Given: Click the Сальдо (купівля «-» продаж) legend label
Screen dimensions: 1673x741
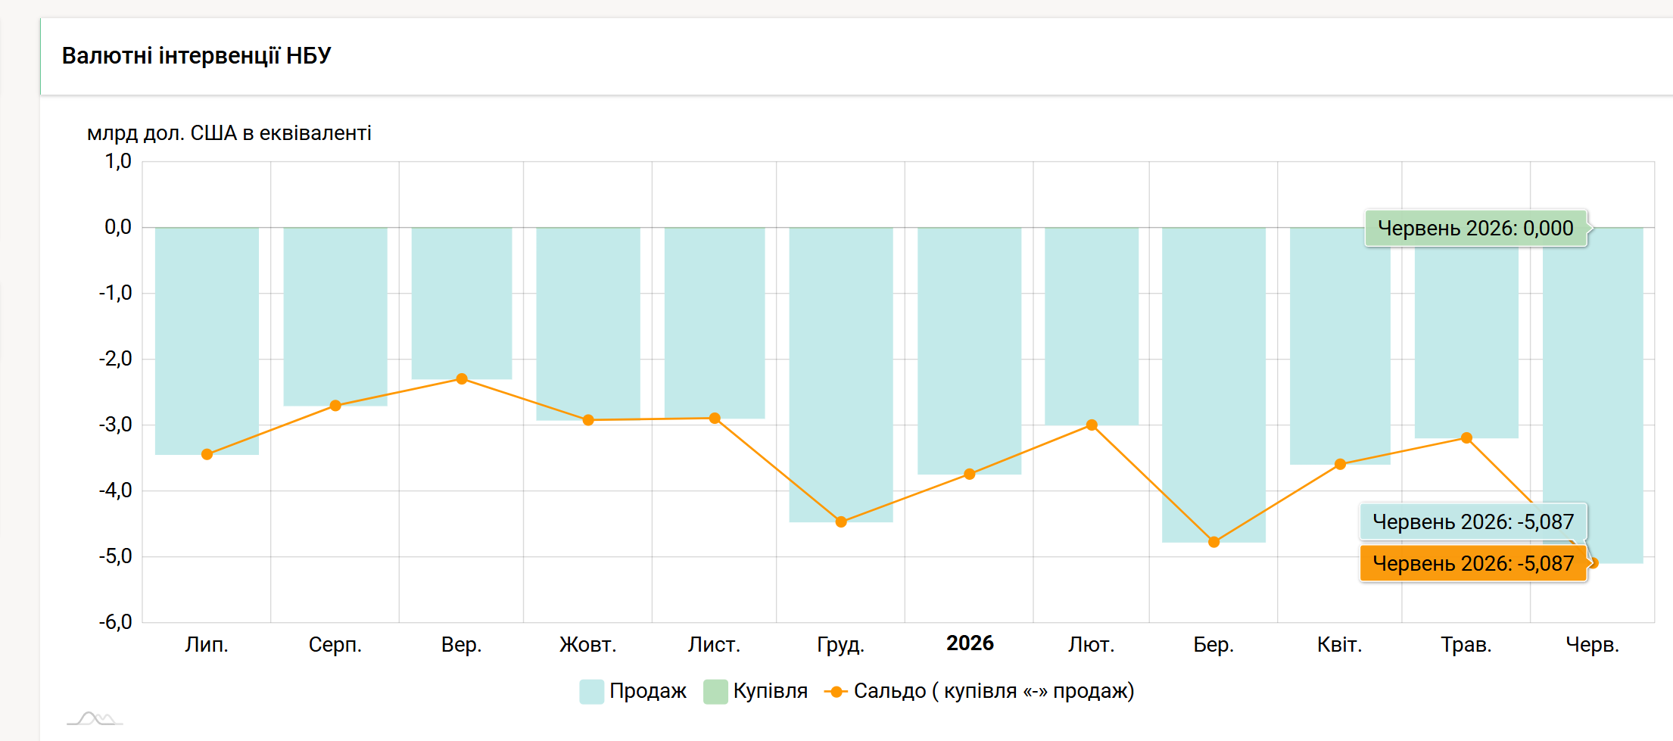Looking at the screenshot, I should click(994, 691).
